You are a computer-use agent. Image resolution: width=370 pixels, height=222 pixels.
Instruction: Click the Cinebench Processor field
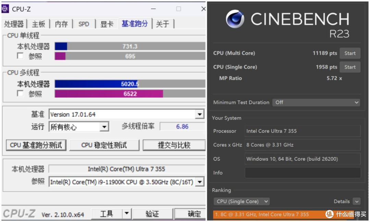[x=303, y=131]
